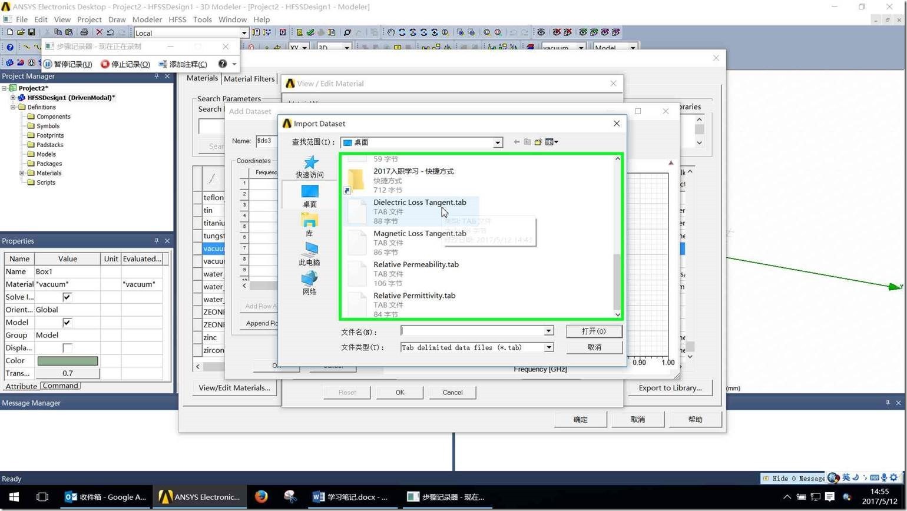
Task: Click the New file icon in toolbar
Action: 9,32
